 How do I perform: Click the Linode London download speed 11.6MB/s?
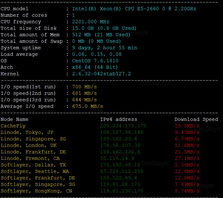click(187, 145)
